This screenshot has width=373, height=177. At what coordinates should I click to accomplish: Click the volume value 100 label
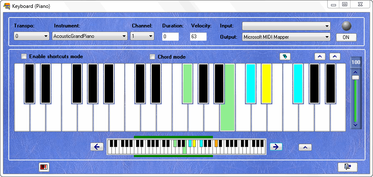[356, 62]
